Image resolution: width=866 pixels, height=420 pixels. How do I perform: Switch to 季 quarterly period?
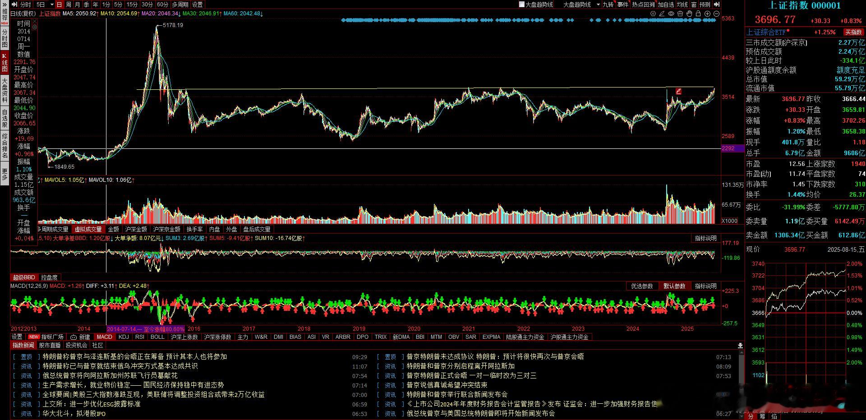(86, 5)
